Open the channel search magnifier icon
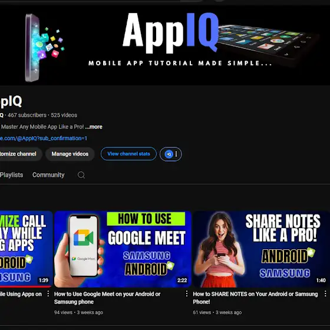Image resolution: width=330 pixels, height=330 pixels. pos(81,175)
